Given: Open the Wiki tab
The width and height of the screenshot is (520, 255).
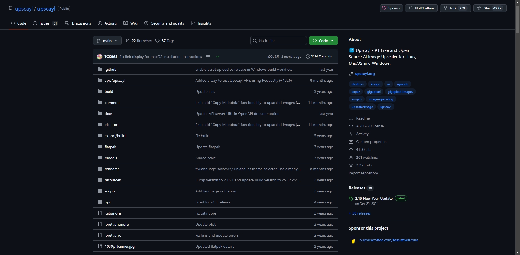Looking at the screenshot, I should (x=131, y=23).
